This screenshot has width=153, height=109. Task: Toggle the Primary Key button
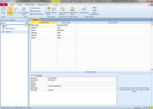pyautogui.click(x=10, y=11)
